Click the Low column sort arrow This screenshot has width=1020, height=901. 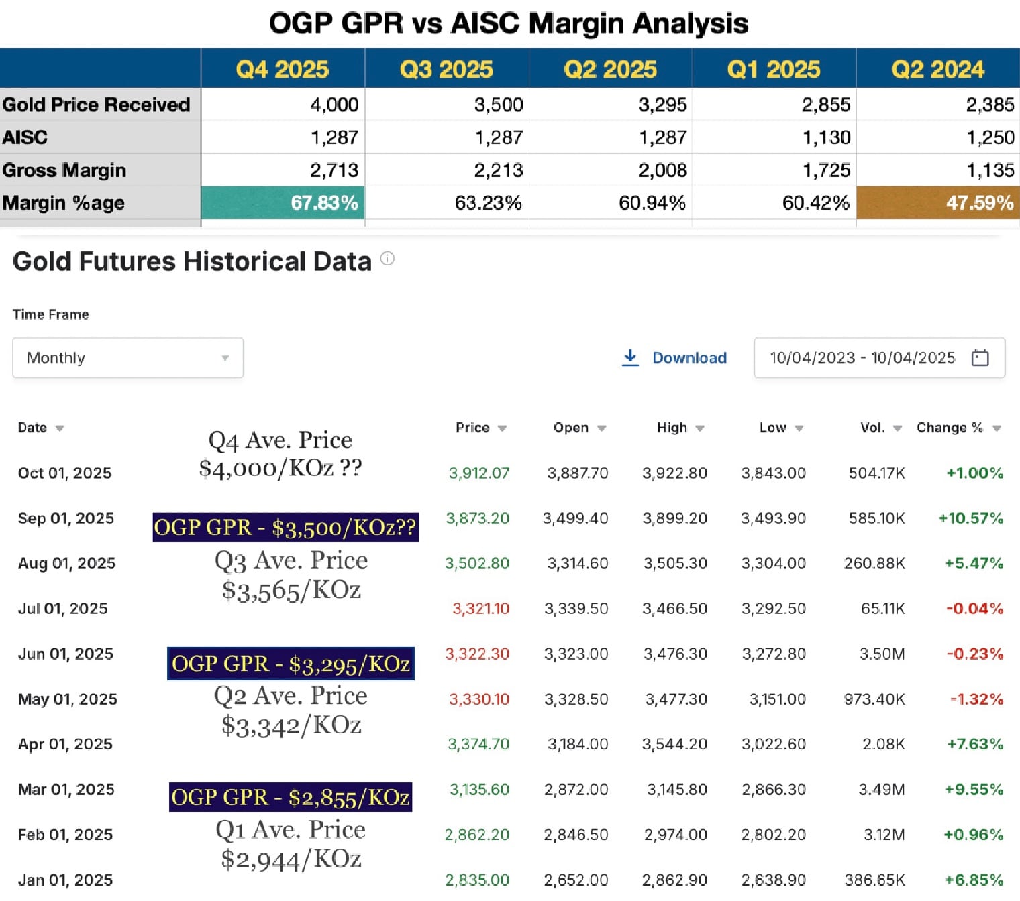pos(799,428)
